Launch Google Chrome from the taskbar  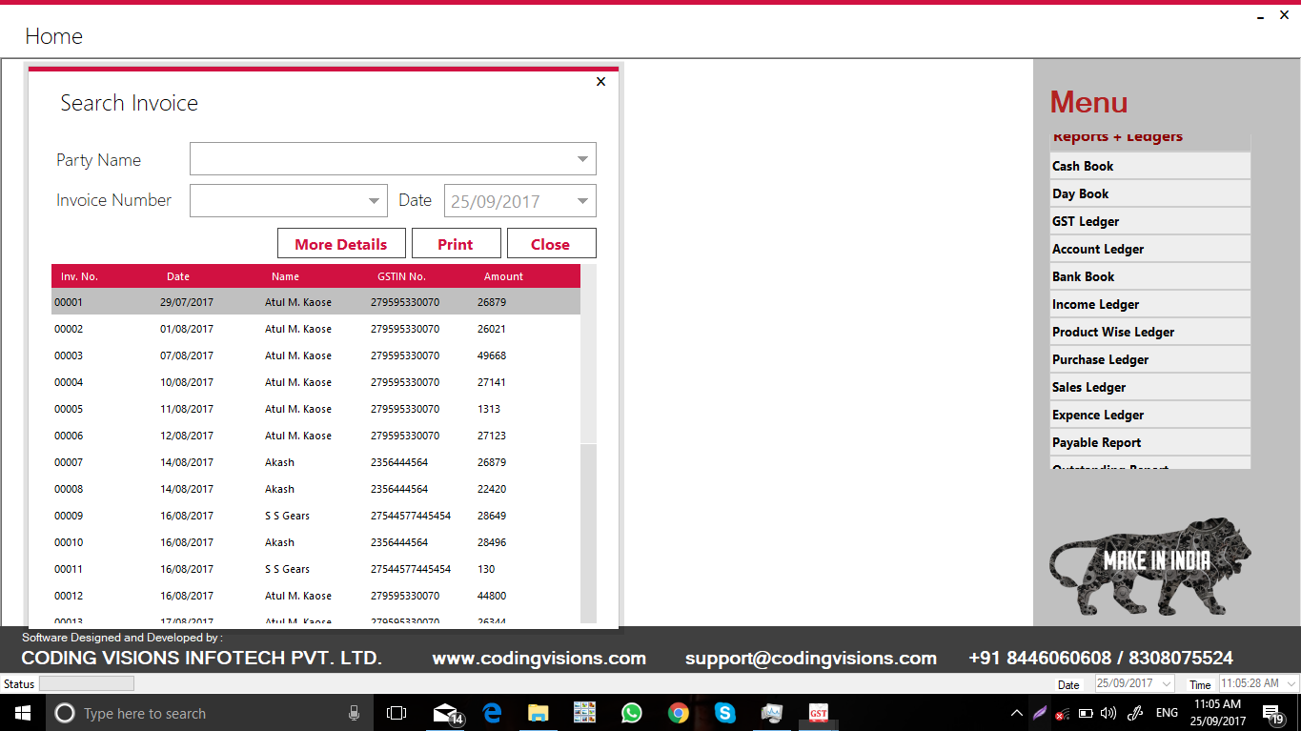pos(678,713)
